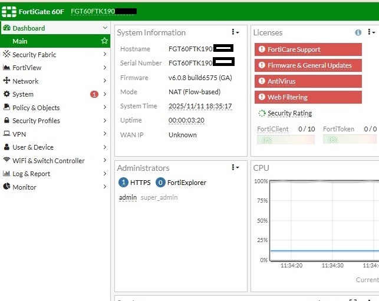Open the WiFi & Switch Controller menu

click(55, 160)
